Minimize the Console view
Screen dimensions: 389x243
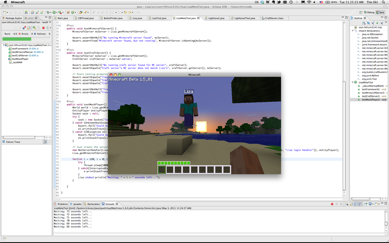pyautogui.click(x=382, y=203)
